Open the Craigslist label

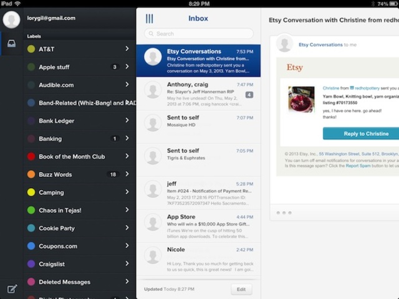[80, 264]
